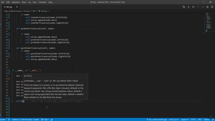Click 'self.inOrderTraversal(node.rightChild)' on line 54
The width and height of the screenshot is (215, 121).
coord(47,23)
